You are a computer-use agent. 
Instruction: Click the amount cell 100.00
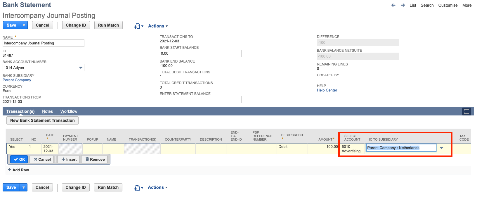click(323, 149)
